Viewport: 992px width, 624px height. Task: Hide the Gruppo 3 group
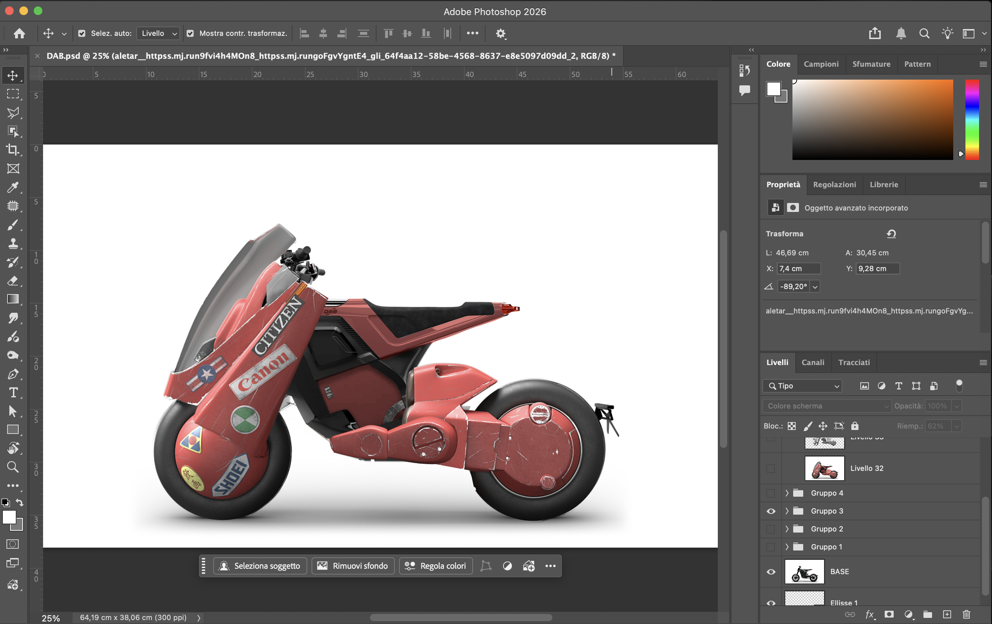(771, 511)
